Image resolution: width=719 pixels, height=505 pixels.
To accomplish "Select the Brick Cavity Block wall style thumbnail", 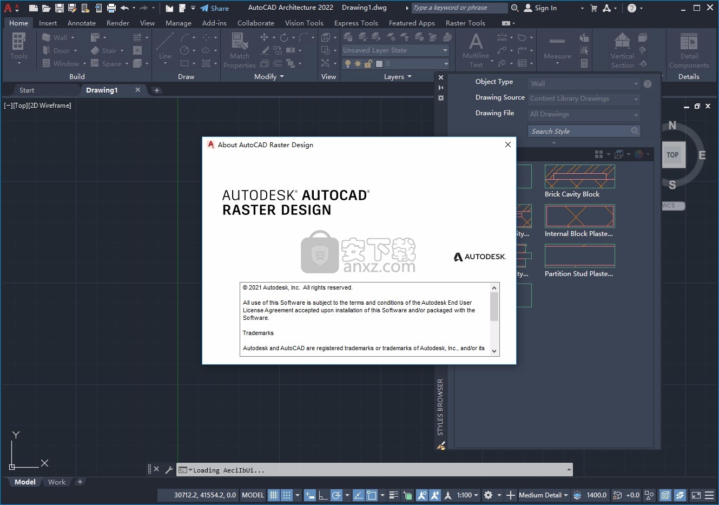I will [x=579, y=176].
